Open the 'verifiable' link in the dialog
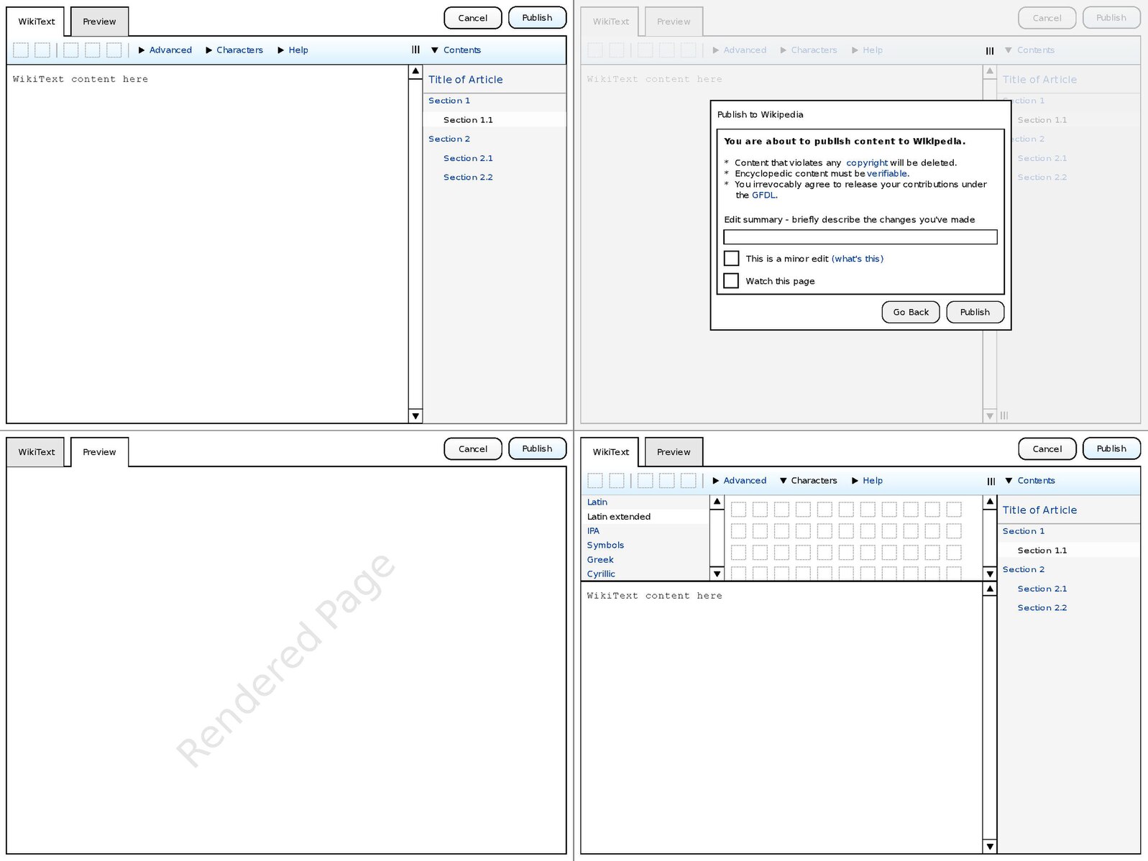Image resolution: width=1148 pixels, height=861 pixels. (x=887, y=173)
